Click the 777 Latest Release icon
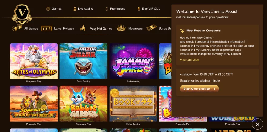The image size is (267, 132). pyautogui.click(x=47, y=28)
